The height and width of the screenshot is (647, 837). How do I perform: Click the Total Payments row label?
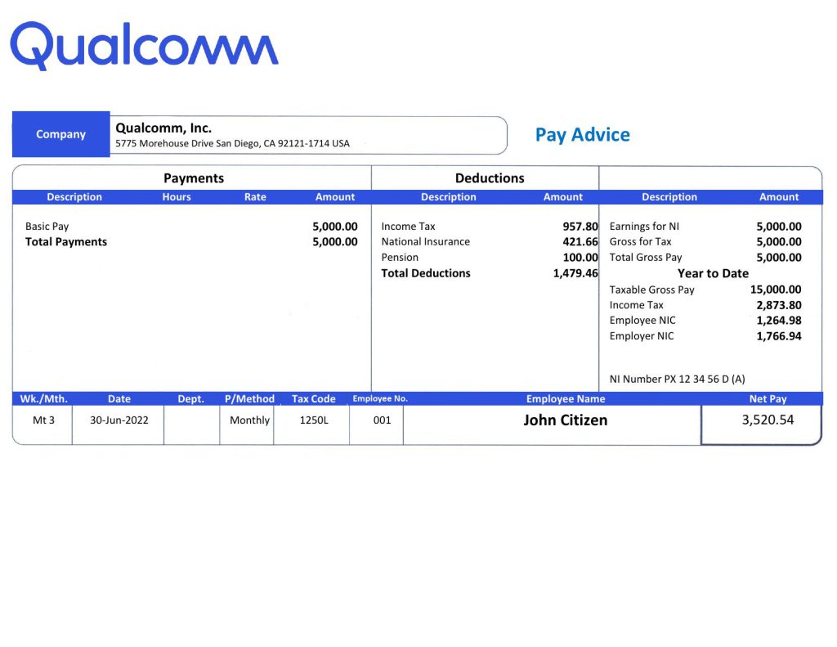66,242
